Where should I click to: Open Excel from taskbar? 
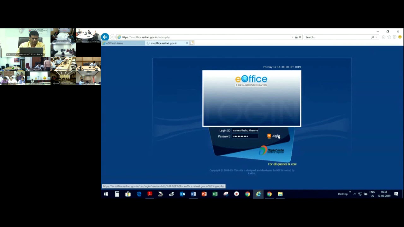[x=215, y=194]
